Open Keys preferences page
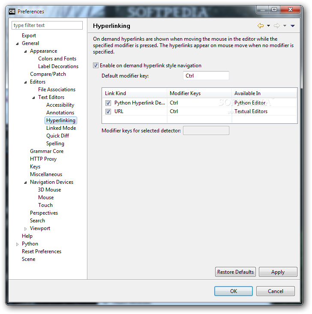This screenshot has width=312, height=314. pos(35,167)
